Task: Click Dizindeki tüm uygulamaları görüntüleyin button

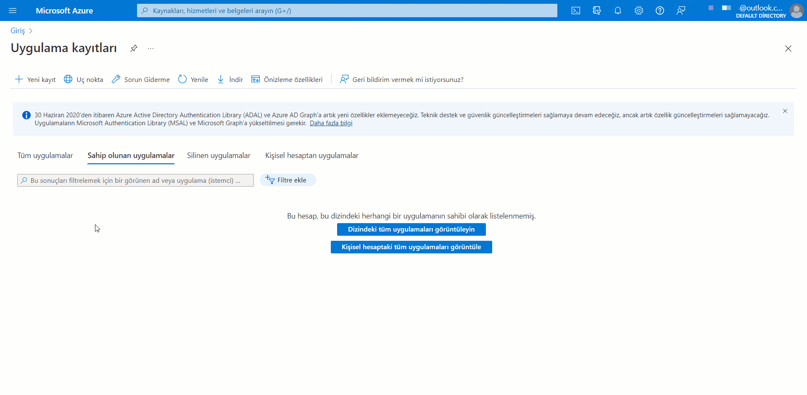Action: [x=411, y=229]
